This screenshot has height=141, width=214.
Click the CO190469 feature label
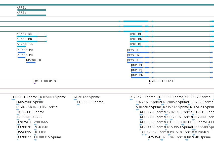pos(201,132)
